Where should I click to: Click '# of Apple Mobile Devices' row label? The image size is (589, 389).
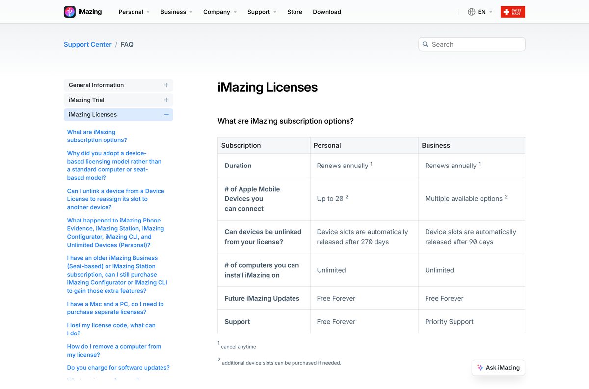pos(252,199)
